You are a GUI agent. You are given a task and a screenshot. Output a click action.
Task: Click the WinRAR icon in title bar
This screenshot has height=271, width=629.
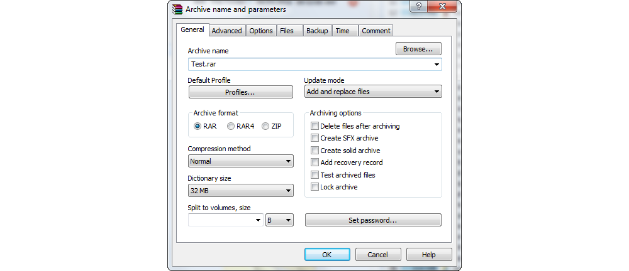177,9
